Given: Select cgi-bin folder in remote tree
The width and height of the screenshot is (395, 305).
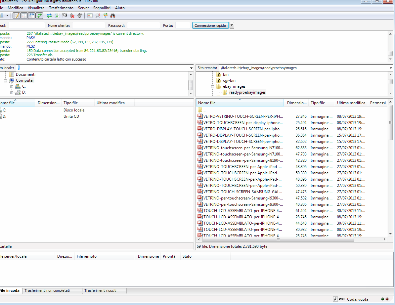Looking at the screenshot, I should coord(229,80).
